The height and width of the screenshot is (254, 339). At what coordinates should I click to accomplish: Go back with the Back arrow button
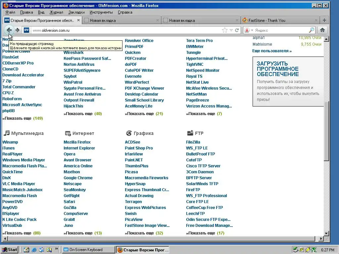pos(9,30)
